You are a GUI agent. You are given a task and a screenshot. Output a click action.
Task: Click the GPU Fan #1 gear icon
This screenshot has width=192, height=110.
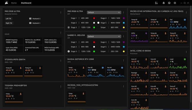(x=122, y=68)
